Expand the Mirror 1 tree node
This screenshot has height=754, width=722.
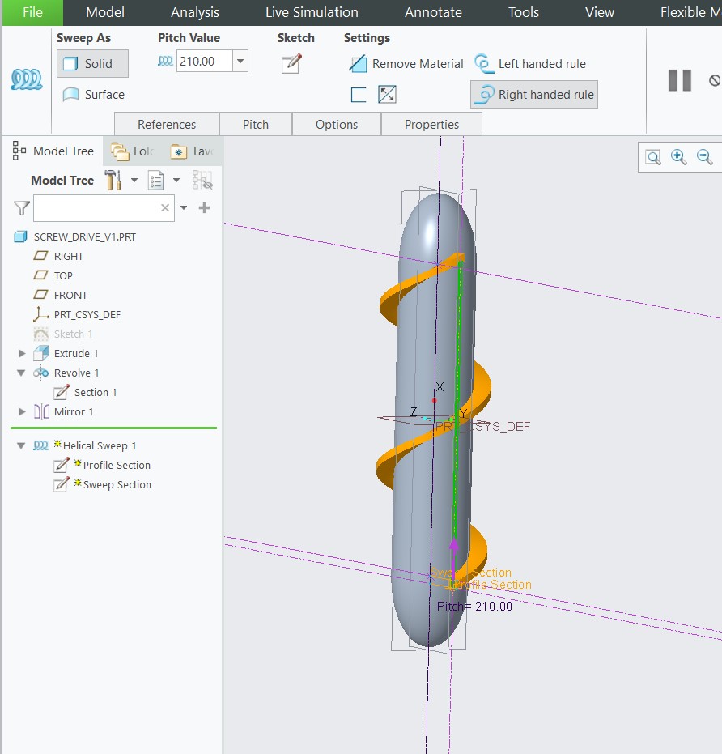[x=19, y=411]
